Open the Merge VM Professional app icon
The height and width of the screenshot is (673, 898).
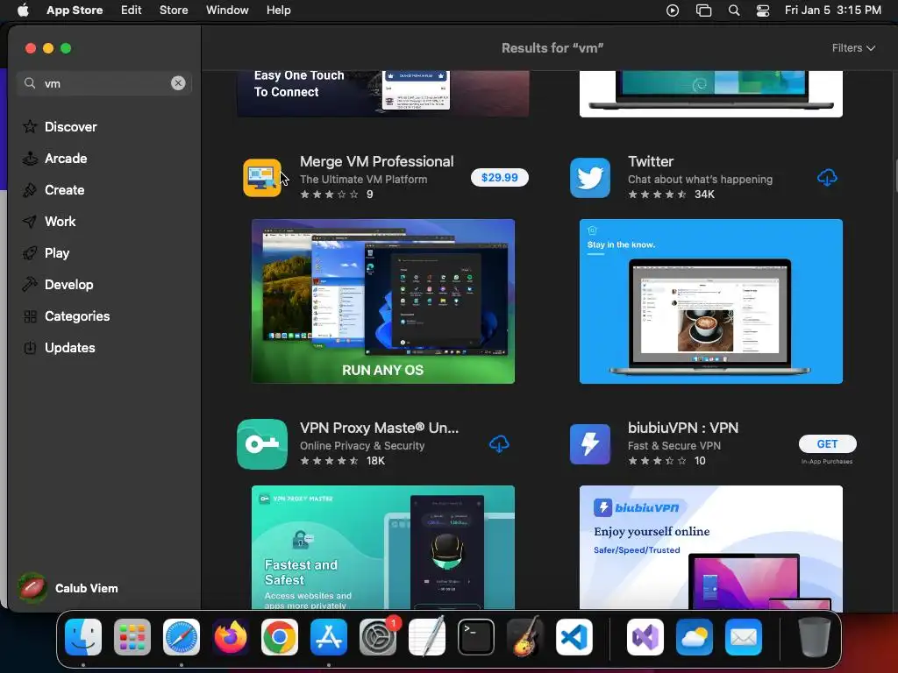click(262, 177)
